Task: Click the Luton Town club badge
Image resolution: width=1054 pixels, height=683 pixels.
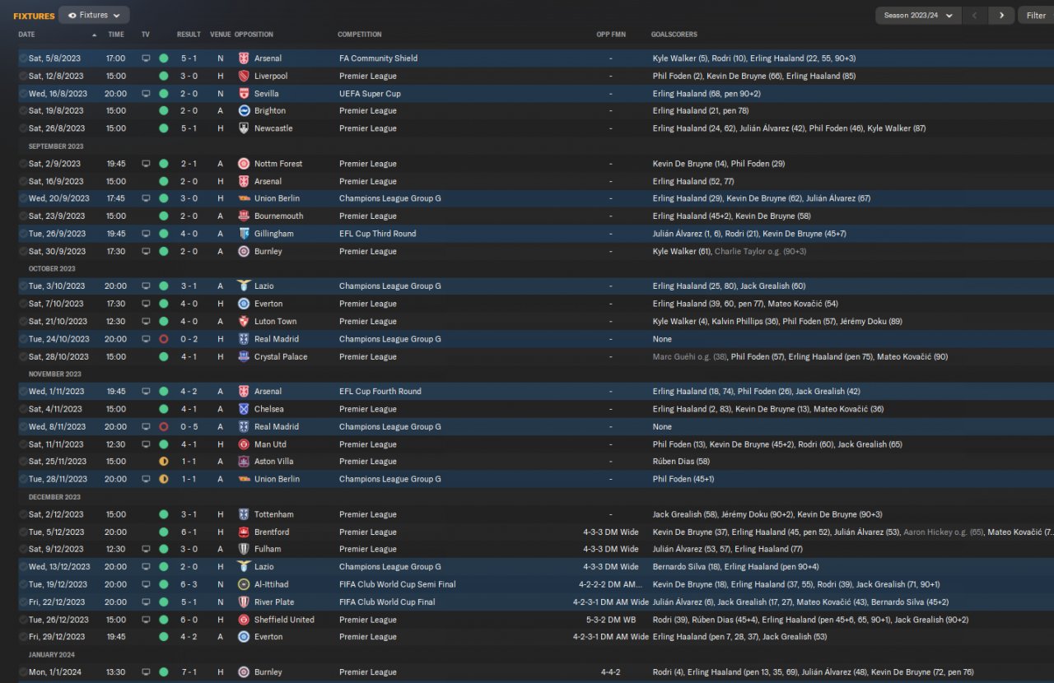Action: [244, 322]
